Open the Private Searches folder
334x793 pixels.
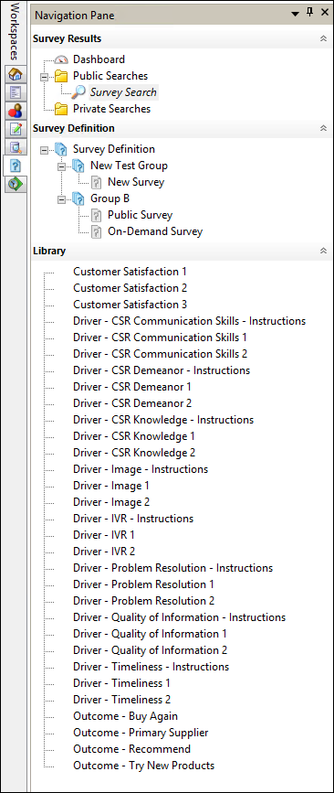[111, 109]
